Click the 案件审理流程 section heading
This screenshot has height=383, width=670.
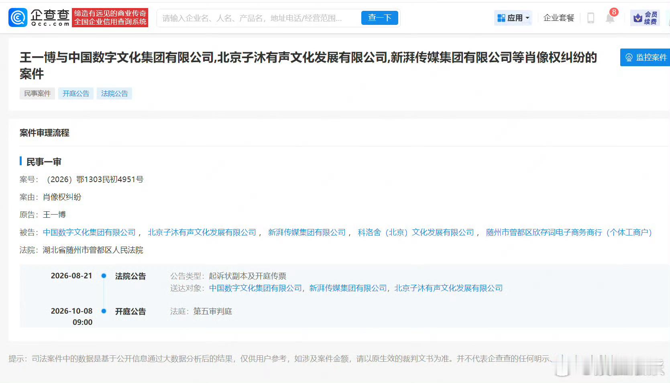pyautogui.click(x=45, y=133)
